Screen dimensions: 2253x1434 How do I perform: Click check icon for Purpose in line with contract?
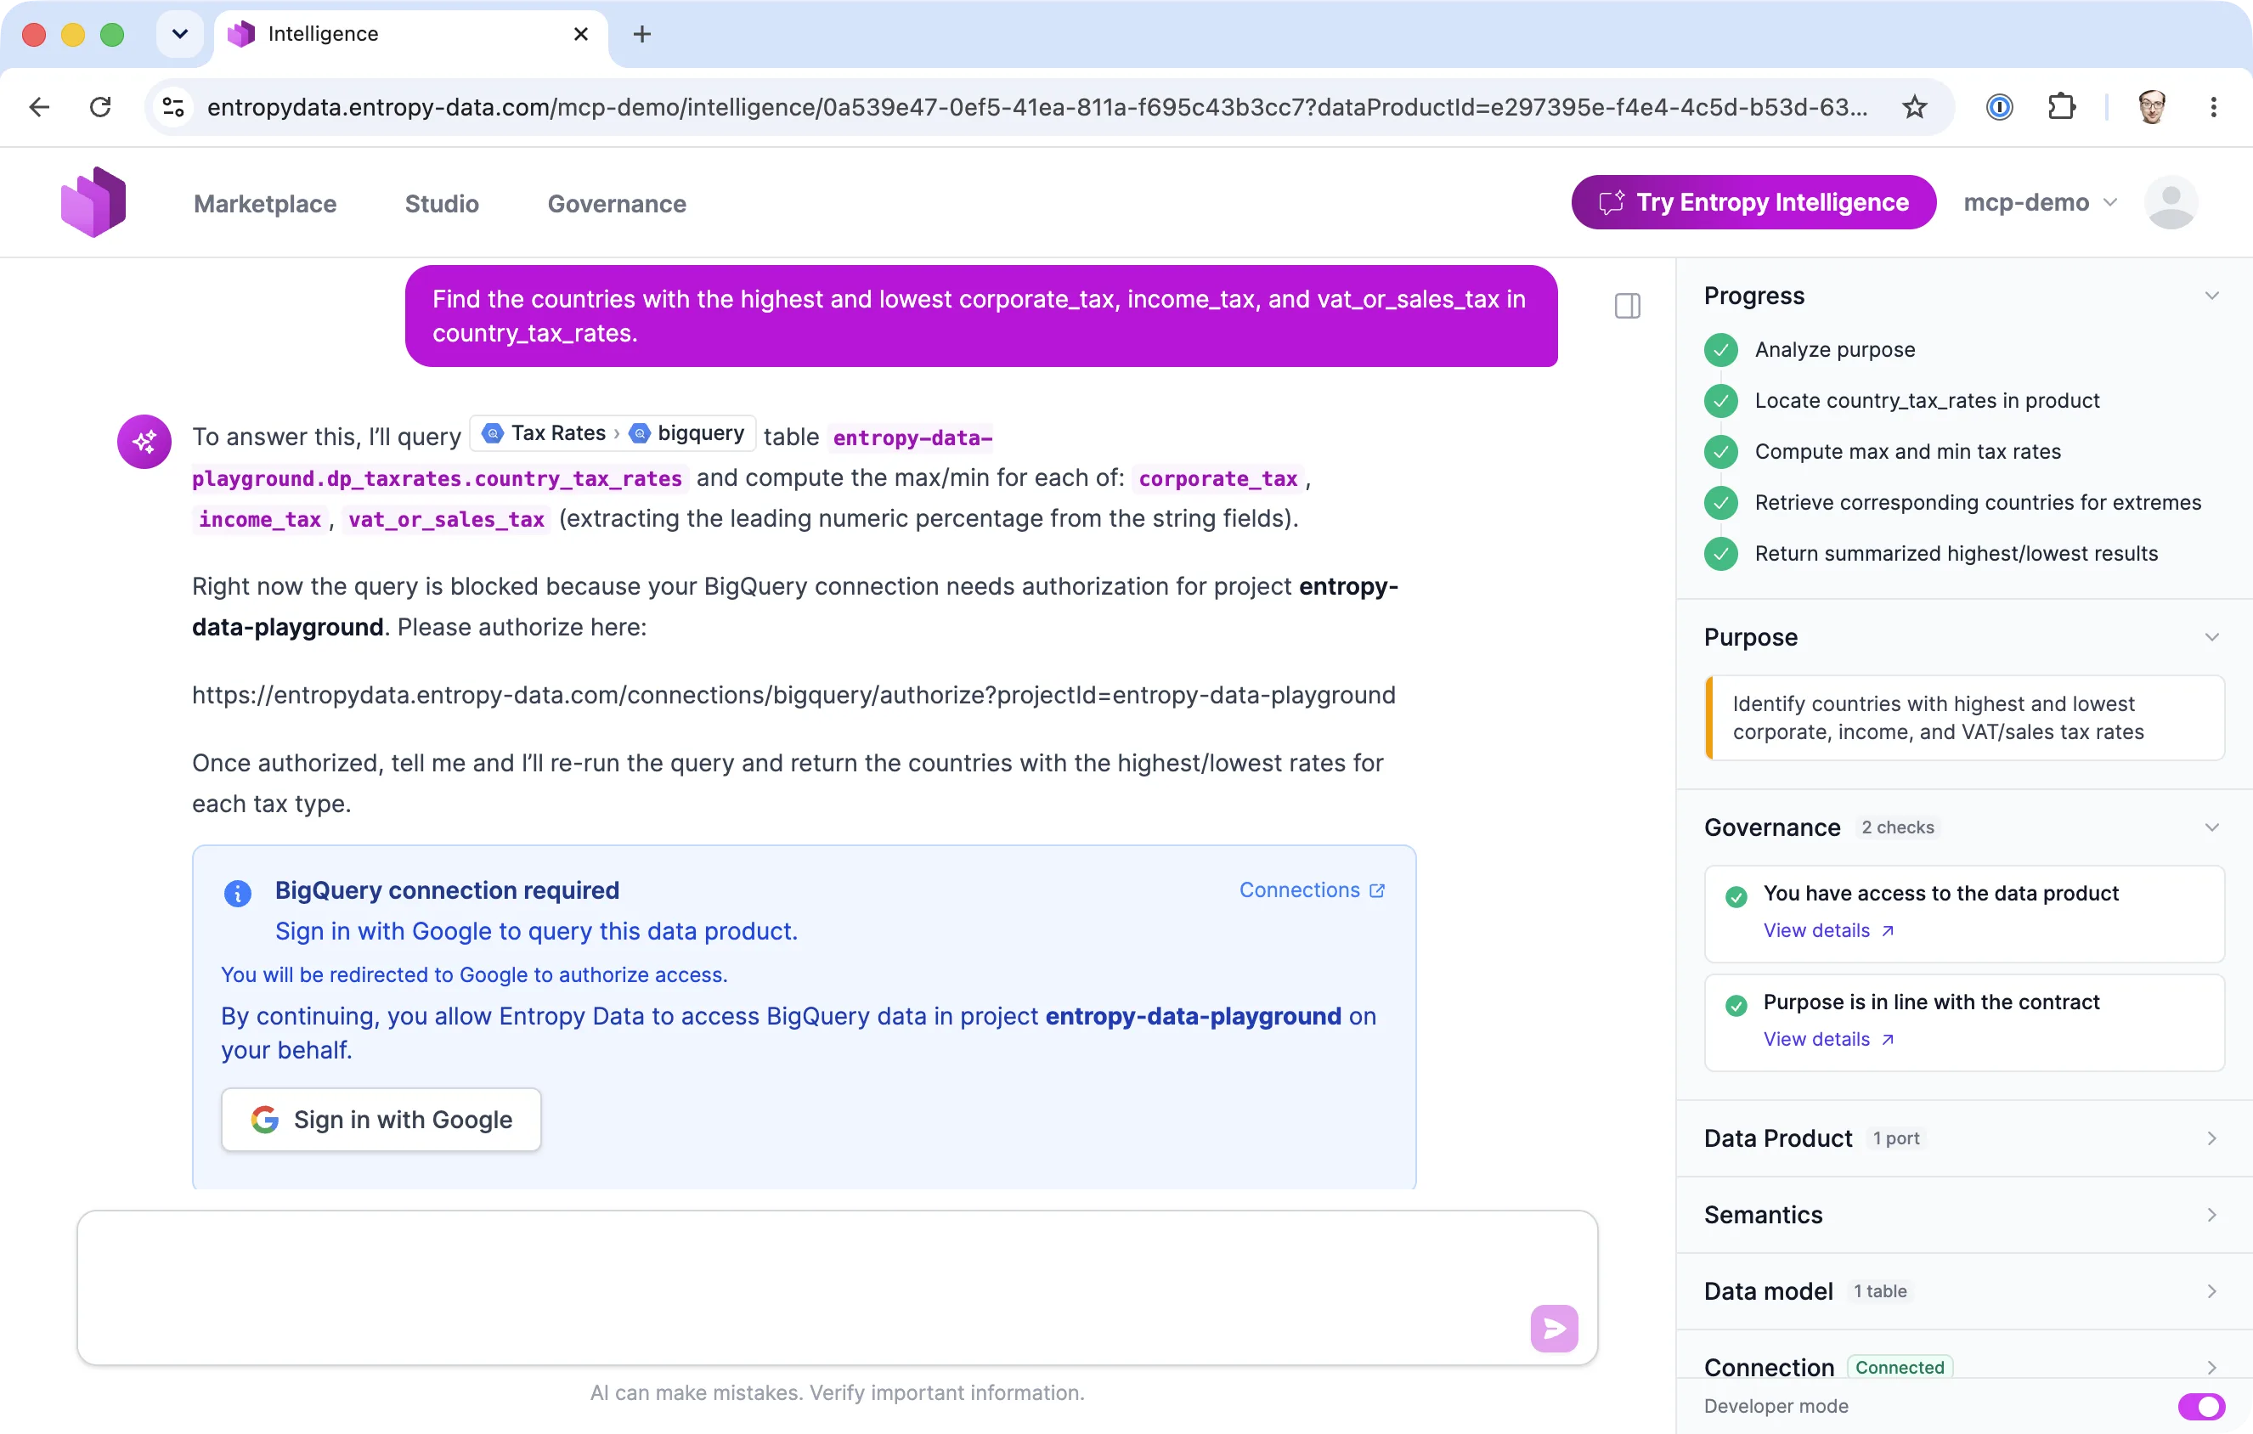1736,1006
